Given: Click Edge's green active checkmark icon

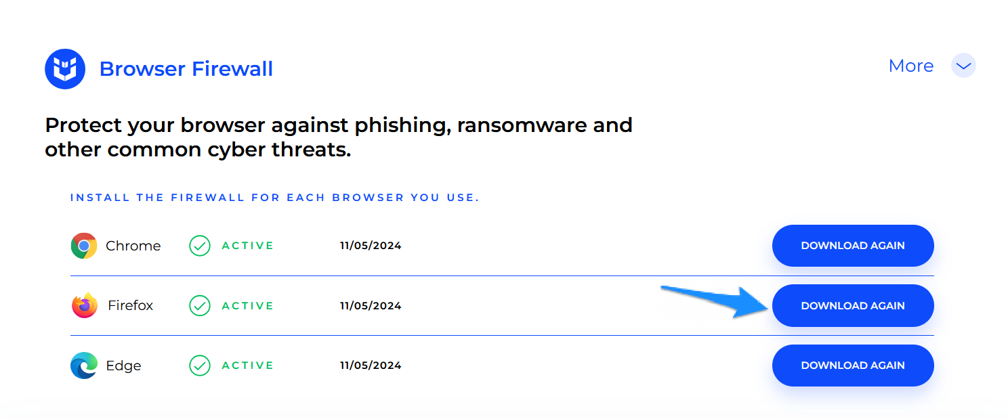Looking at the screenshot, I should pyautogui.click(x=200, y=366).
